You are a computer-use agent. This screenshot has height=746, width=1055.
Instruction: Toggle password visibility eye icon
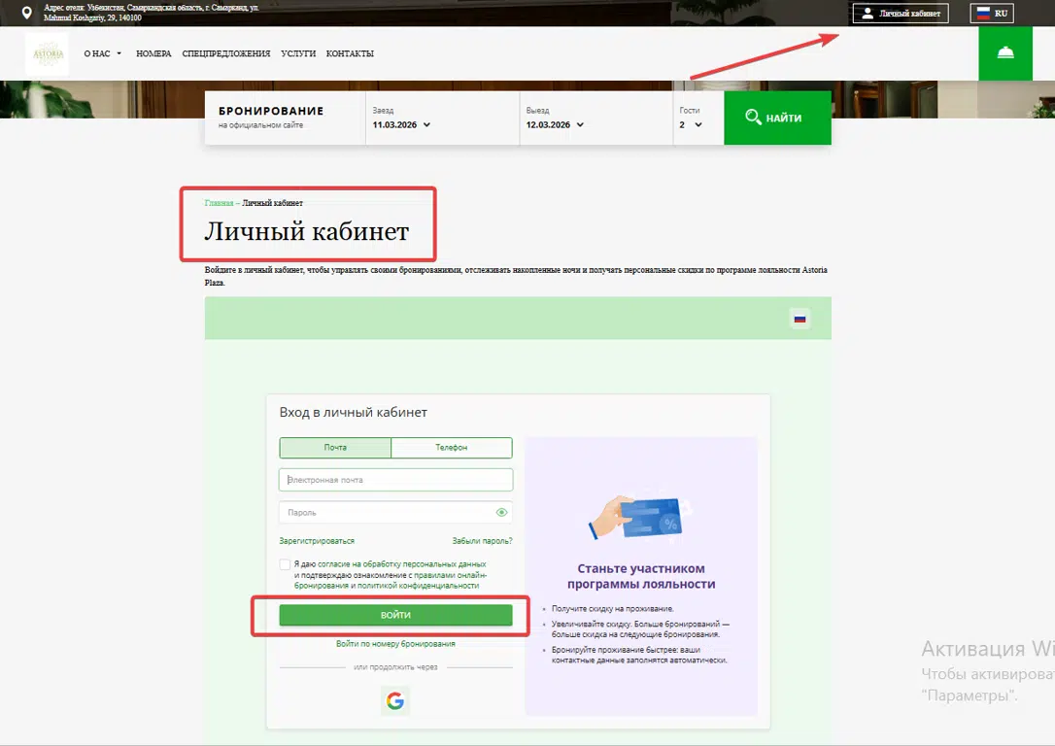tap(502, 513)
